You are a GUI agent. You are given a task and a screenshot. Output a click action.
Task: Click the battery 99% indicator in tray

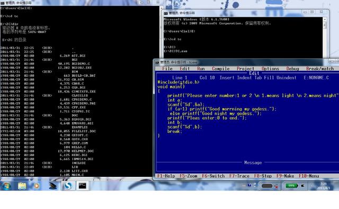pyautogui.click(x=291, y=186)
